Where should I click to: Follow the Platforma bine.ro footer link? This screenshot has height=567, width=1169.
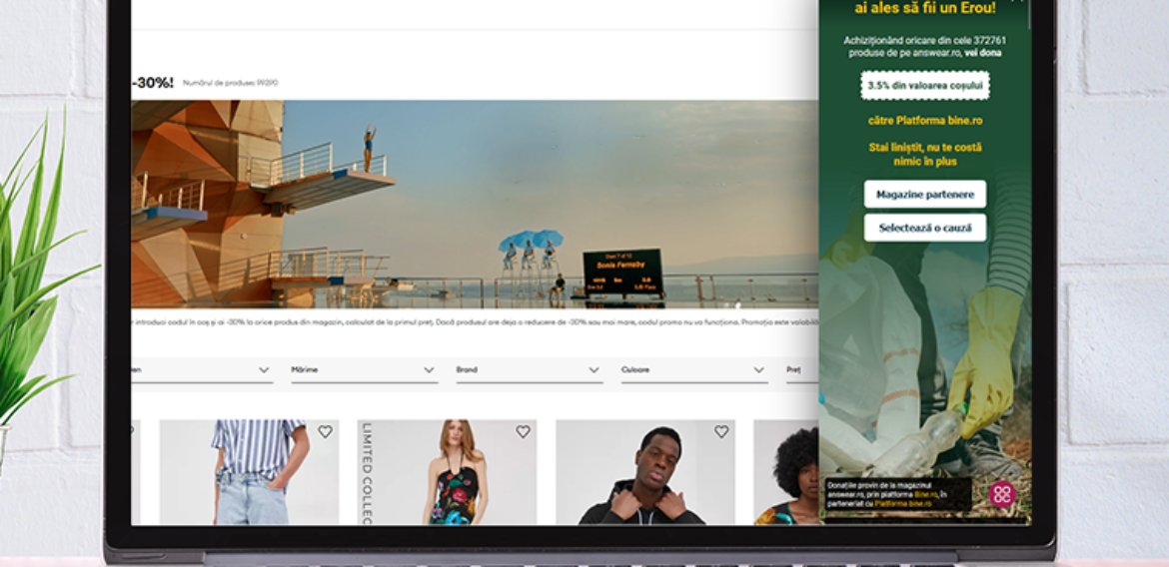(x=903, y=504)
